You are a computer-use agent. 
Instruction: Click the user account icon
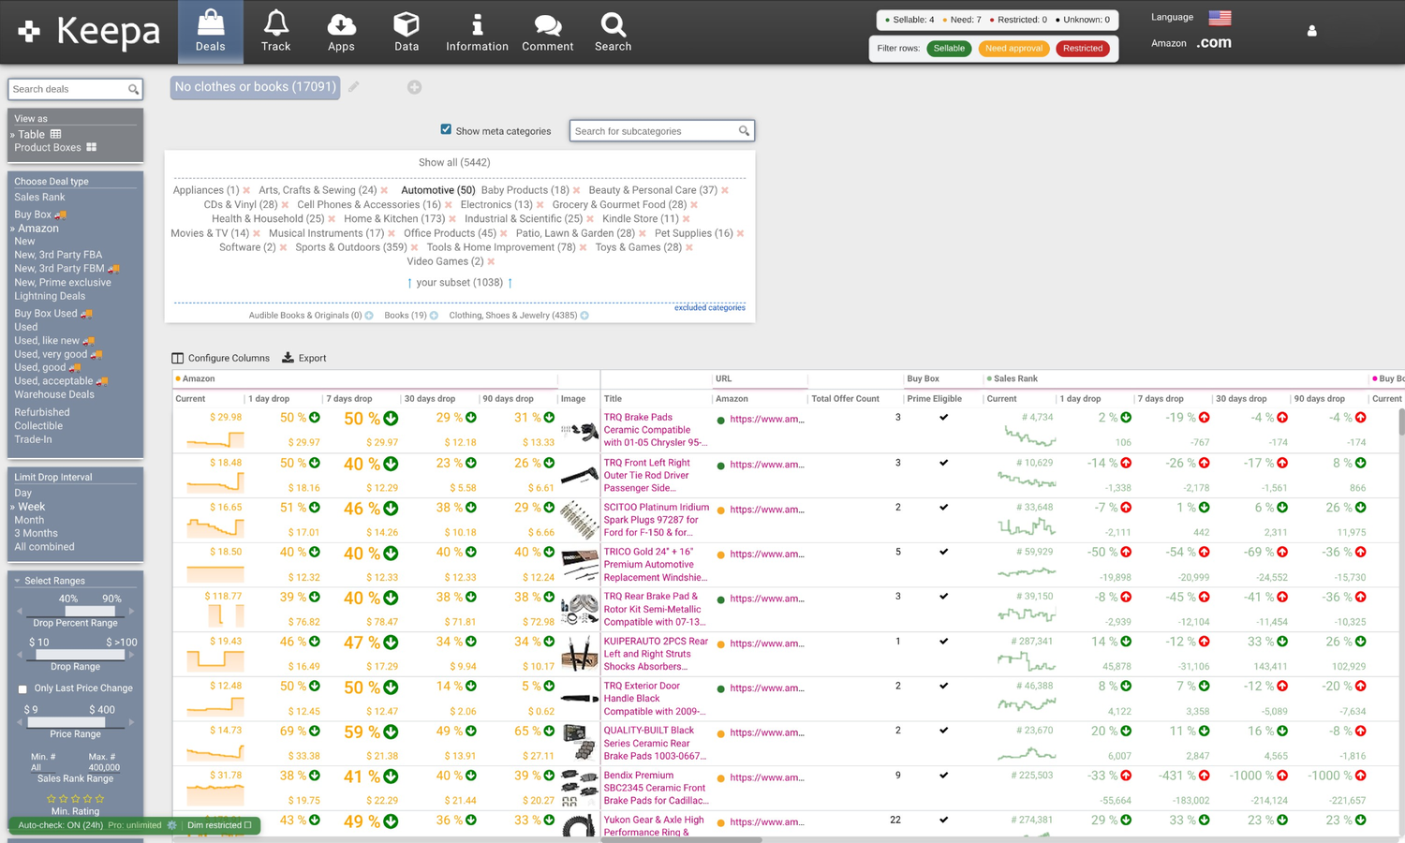pos(1311,31)
